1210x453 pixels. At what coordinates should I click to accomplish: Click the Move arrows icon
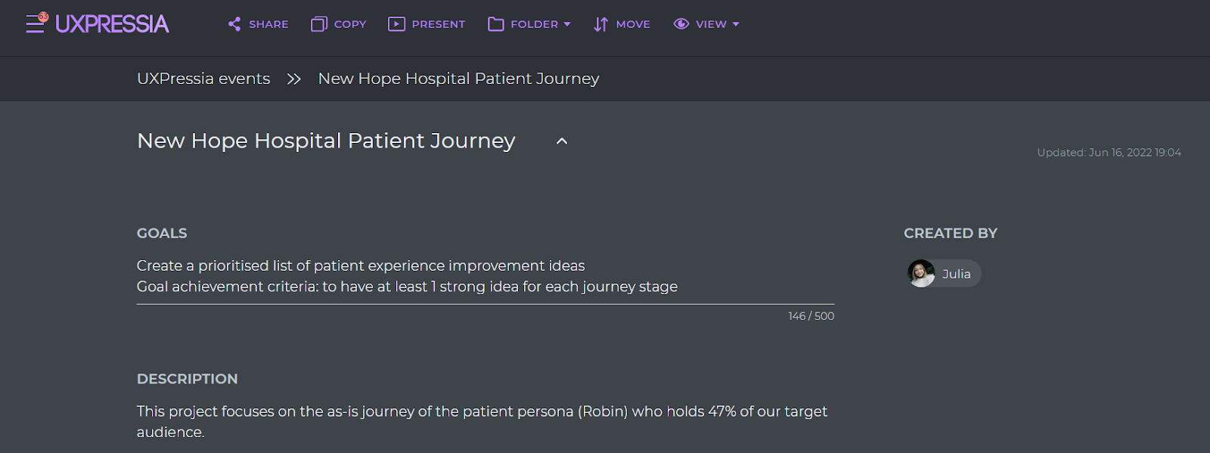coord(600,24)
